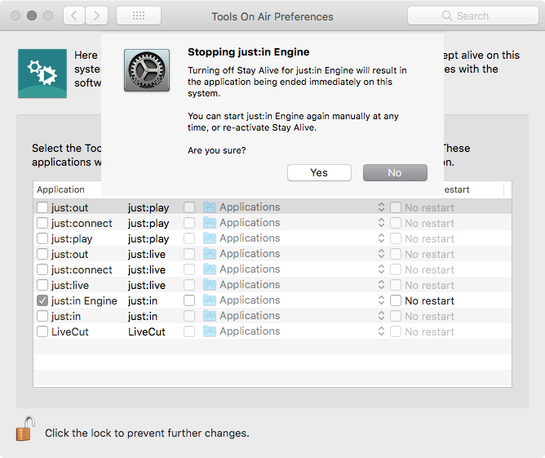545x458 pixels.
Task: Go forward with the right chevron button
Action: click(96, 16)
